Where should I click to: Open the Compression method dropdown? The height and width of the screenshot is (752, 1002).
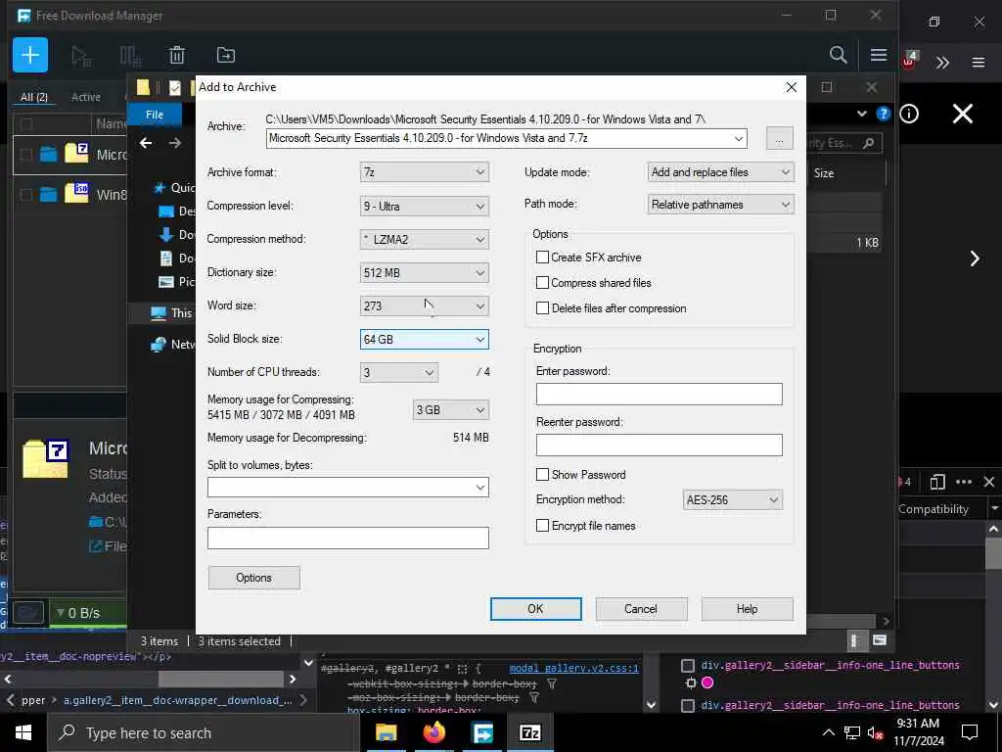tap(425, 239)
